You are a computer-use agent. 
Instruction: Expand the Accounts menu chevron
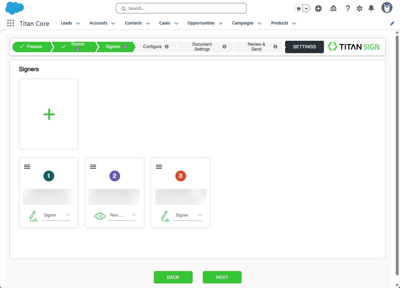(113, 23)
